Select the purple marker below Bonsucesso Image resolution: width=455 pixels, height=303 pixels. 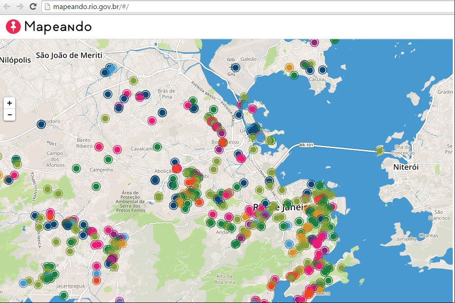click(x=219, y=150)
